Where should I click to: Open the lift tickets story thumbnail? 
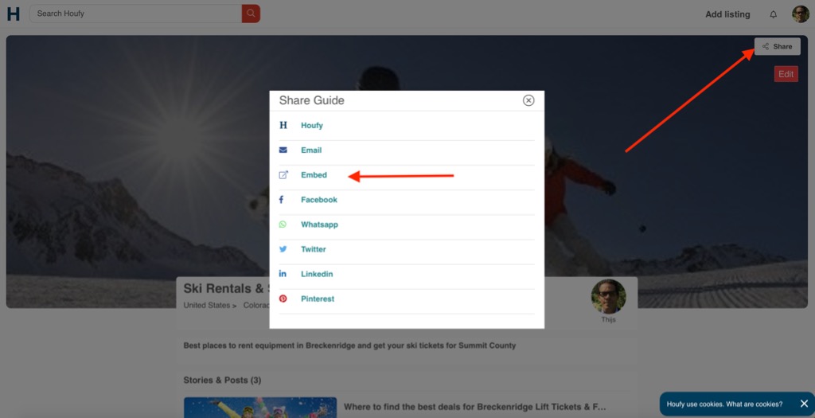260,408
